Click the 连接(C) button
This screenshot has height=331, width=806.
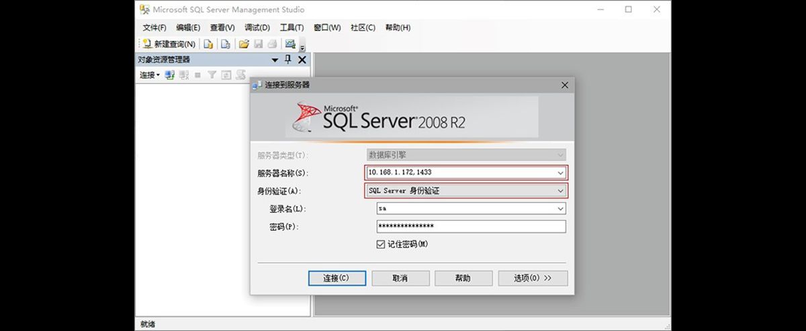click(337, 278)
